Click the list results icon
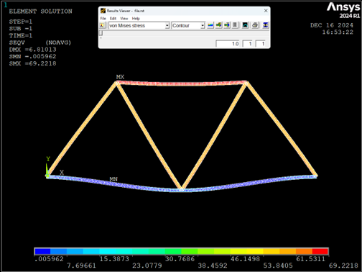The height and width of the screenshot is (272, 362). point(235,25)
